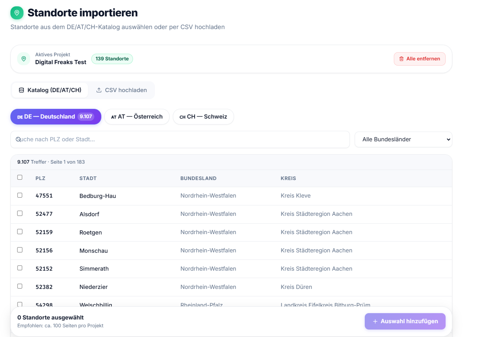This screenshot has width=481, height=337.
Task: Click Auswahl hinzufügen button
Action: 405,321
